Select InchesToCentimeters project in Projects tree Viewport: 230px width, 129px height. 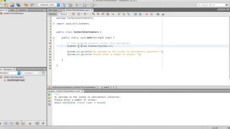(x=14, y=13)
